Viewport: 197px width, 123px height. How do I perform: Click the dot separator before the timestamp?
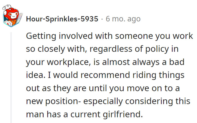102,19
